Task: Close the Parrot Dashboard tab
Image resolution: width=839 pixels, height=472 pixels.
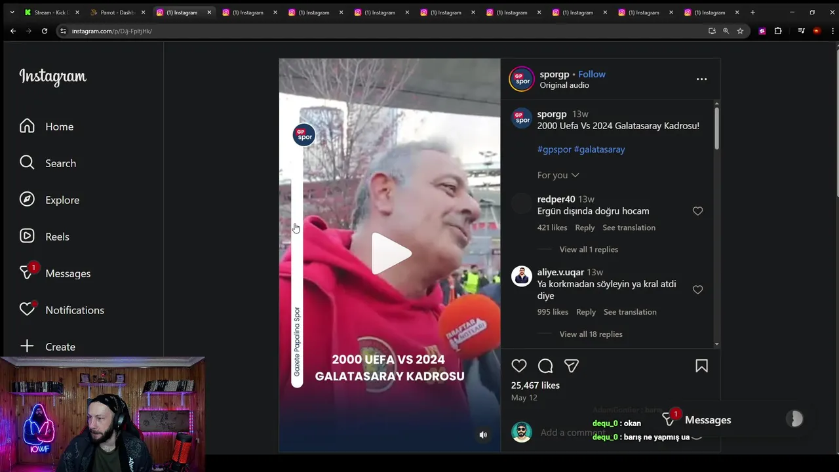Action: coord(143,12)
